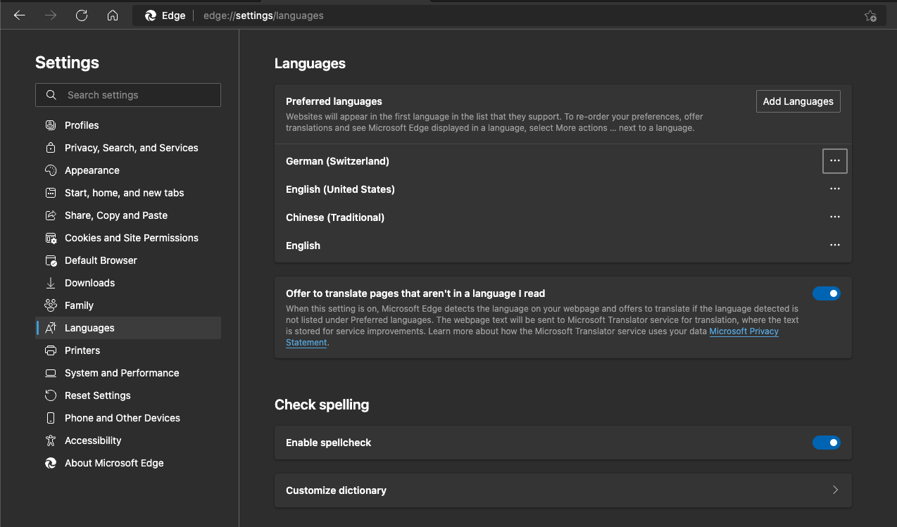Click the Edge logo in the address bar
Image resolution: width=897 pixels, height=527 pixels.
149,15
